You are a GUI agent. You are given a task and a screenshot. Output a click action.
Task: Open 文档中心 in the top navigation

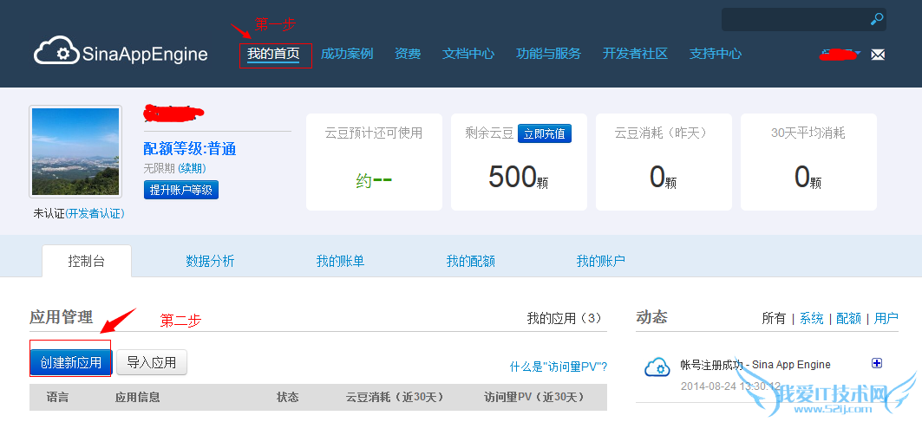point(468,54)
